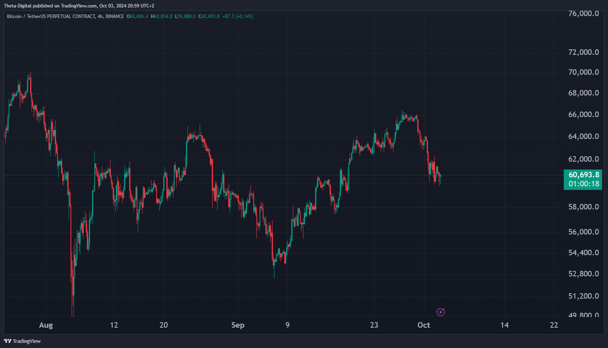Screen dimensions: 608x348
Task: Click the TradingView logo at the bottom
Action: tap(22, 341)
